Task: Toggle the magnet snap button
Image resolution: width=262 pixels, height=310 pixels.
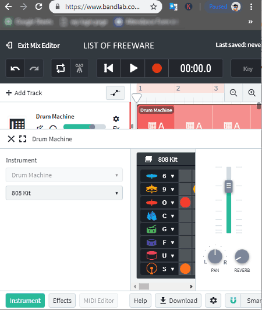Action: point(233,301)
